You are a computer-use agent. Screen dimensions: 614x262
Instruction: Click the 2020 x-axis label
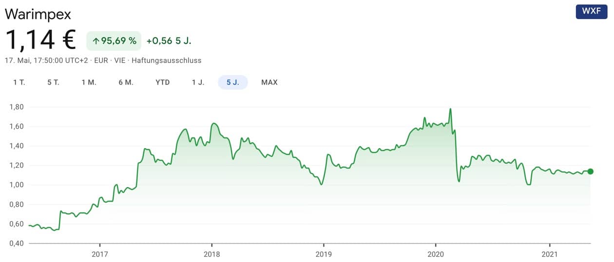(435, 254)
